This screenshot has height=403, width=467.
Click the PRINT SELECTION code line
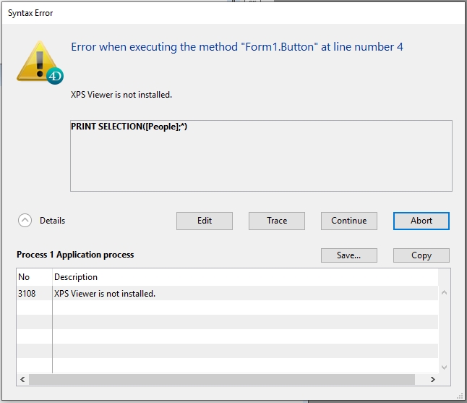pos(129,127)
